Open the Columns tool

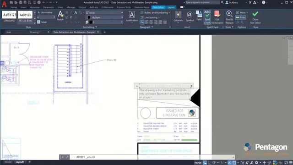point(178,16)
